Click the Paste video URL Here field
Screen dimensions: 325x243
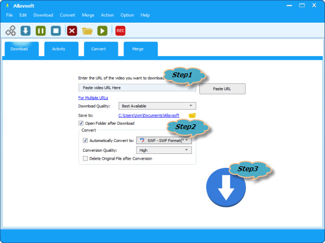(137, 87)
